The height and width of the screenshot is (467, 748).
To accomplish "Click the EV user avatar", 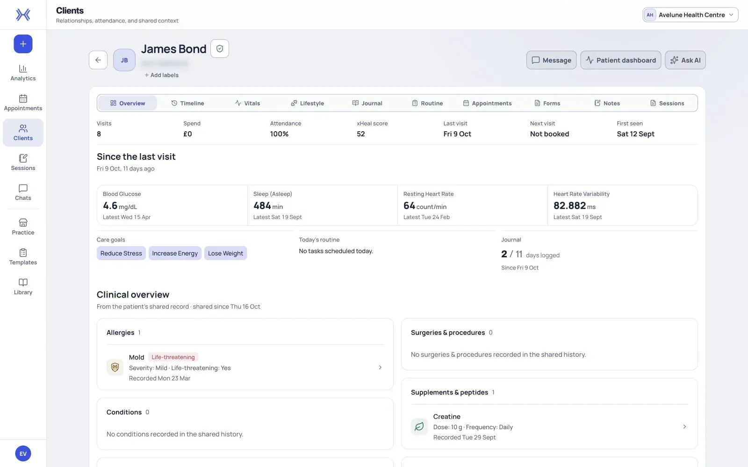I will (23, 453).
